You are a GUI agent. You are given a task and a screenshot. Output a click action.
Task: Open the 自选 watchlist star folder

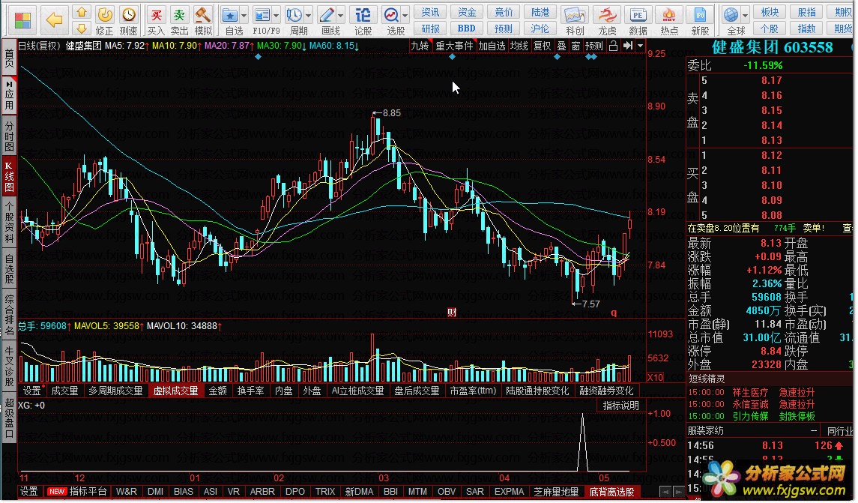pyautogui.click(x=231, y=21)
